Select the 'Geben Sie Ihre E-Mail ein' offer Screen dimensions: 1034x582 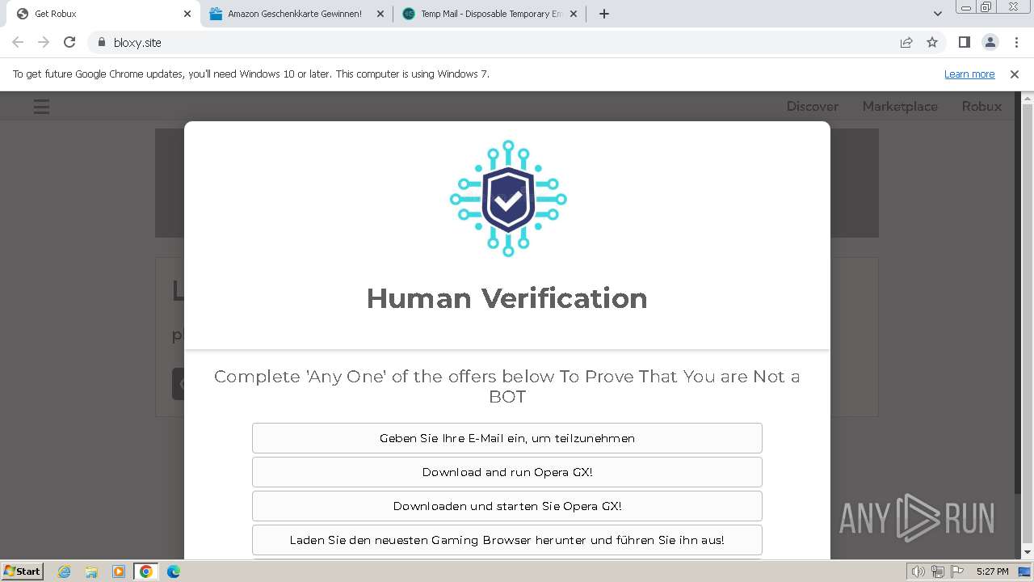point(507,438)
